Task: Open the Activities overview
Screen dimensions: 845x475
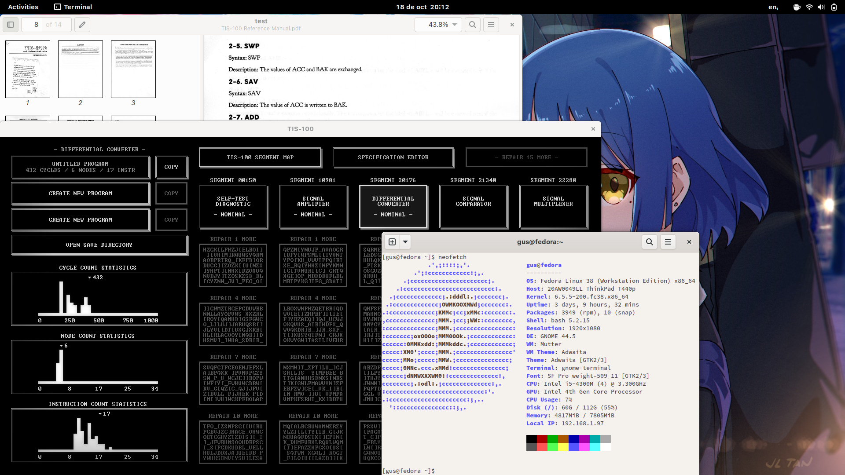Action: [23, 7]
